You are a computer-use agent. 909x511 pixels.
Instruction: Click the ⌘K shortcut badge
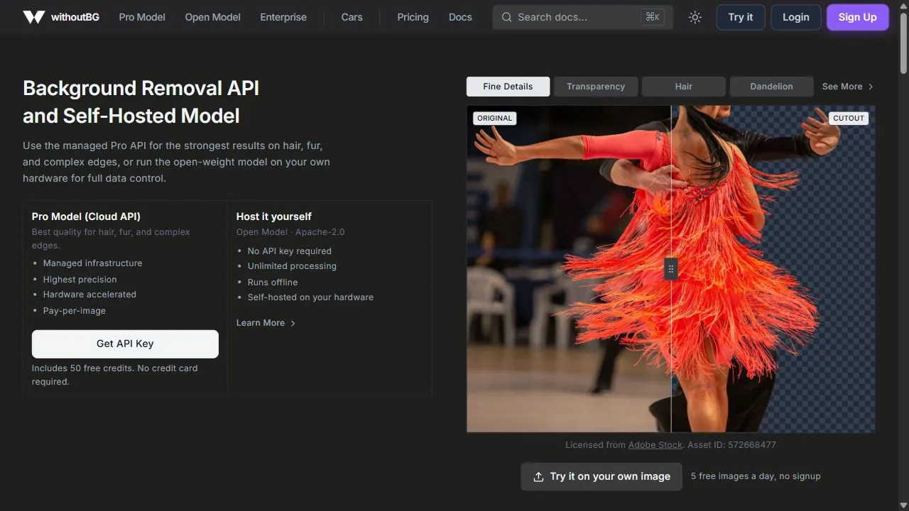(x=652, y=17)
